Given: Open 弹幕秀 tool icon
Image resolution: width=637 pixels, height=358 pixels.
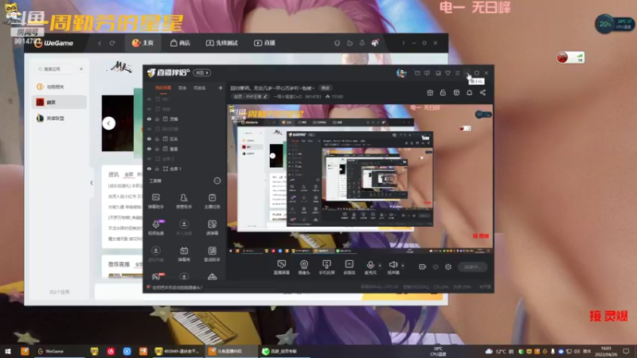Looking at the screenshot, I should [x=184, y=254].
